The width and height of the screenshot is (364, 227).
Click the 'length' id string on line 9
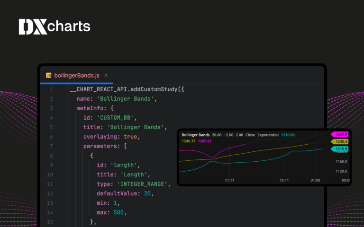[124, 165]
